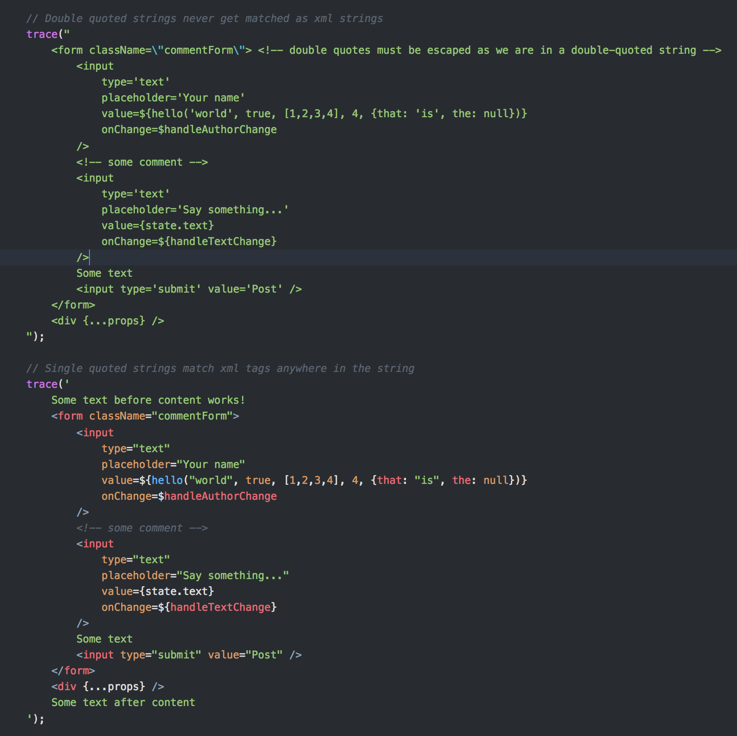Click the comment "// Double quoted strings never get matched"
The height and width of the screenshot is (736, 737).
click(x=205, y=19)
